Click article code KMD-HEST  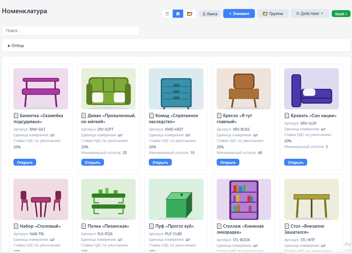coord(174,129)
